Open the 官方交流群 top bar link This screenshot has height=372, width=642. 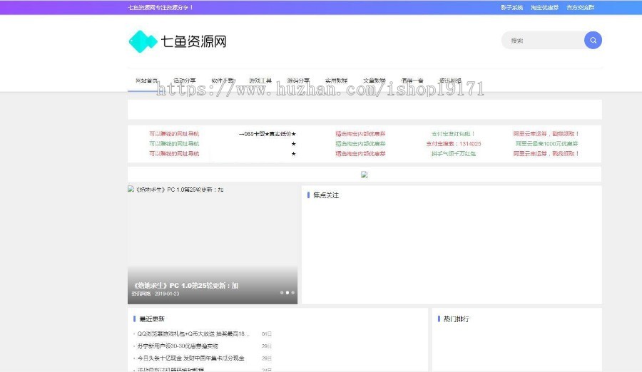[x=580, y=7]
